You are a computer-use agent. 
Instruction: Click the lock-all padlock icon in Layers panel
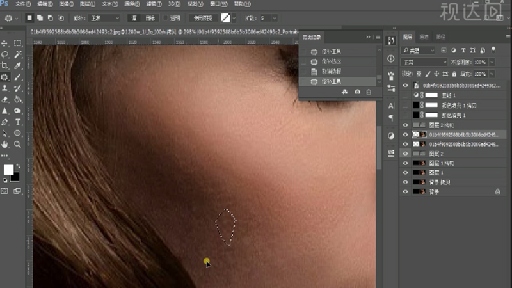454,74
